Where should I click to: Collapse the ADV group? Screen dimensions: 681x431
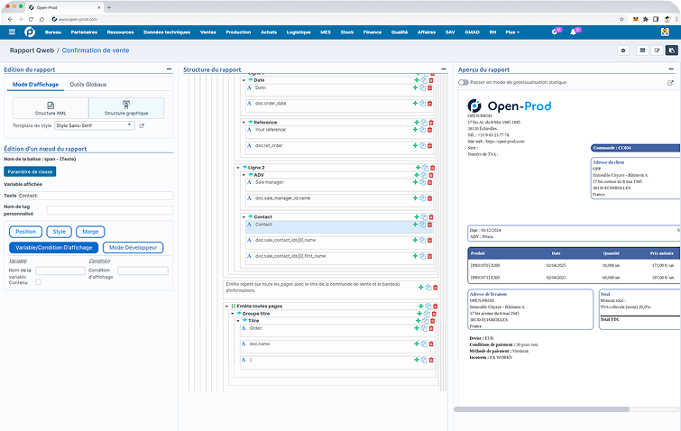pyautogui.click(x=244, y=175)
